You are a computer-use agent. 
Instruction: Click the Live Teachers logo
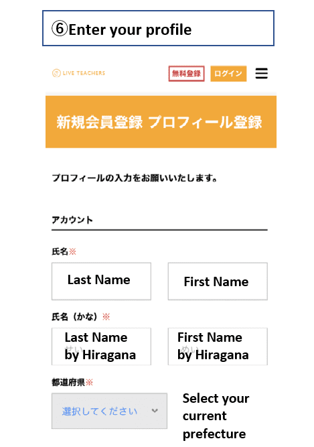(78, 73)
